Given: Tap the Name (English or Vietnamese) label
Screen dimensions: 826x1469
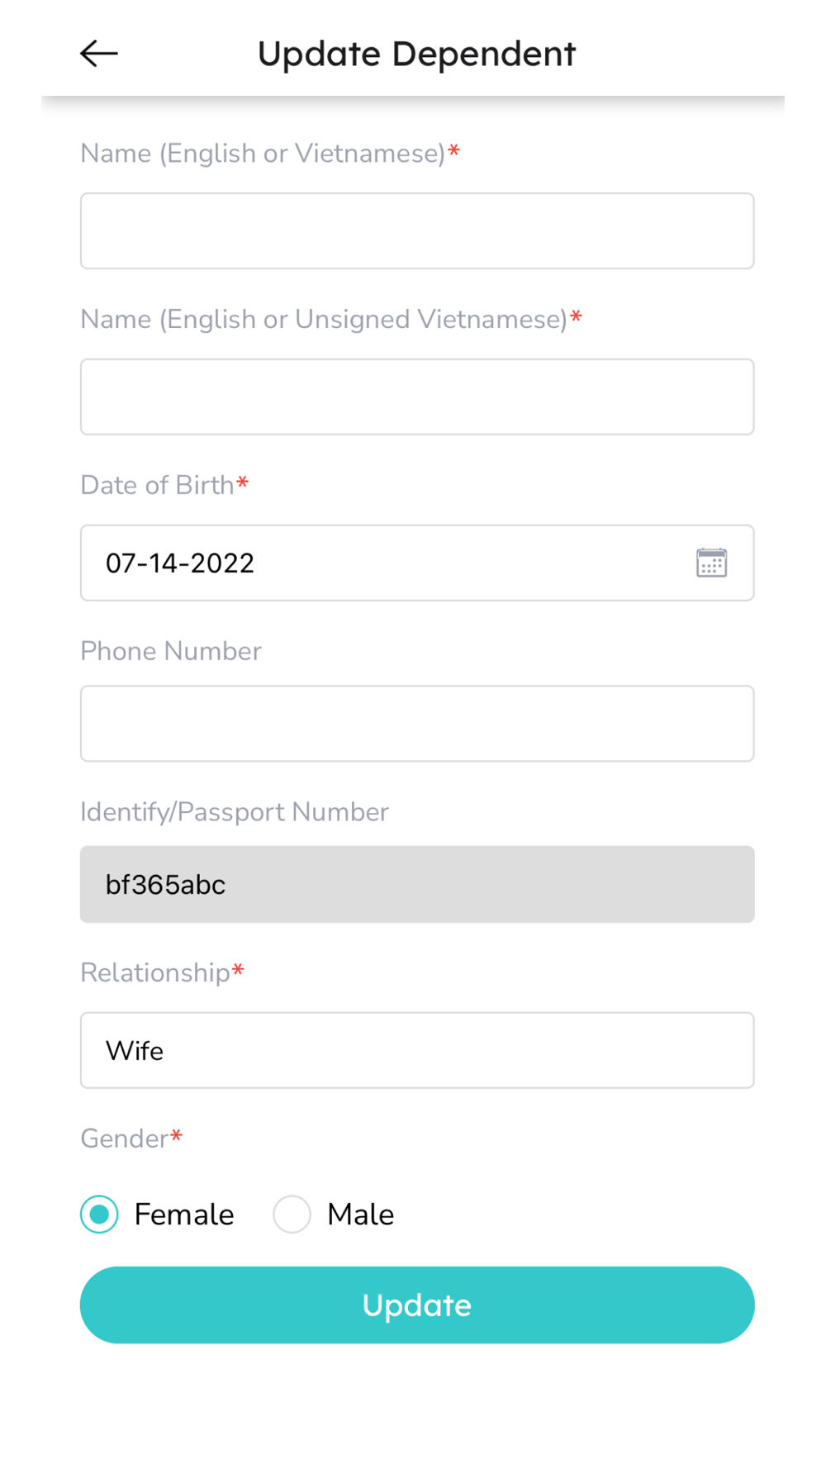Looking at the screenshot, I should tap(263, 154).
